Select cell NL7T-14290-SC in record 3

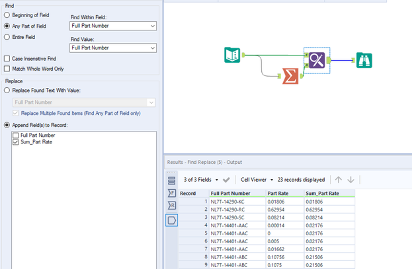[x=237, y=217]
